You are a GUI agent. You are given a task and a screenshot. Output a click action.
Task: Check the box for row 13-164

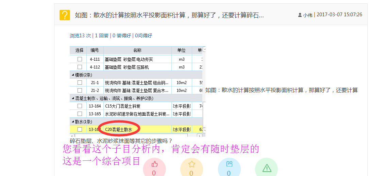(x=80, y=106)
